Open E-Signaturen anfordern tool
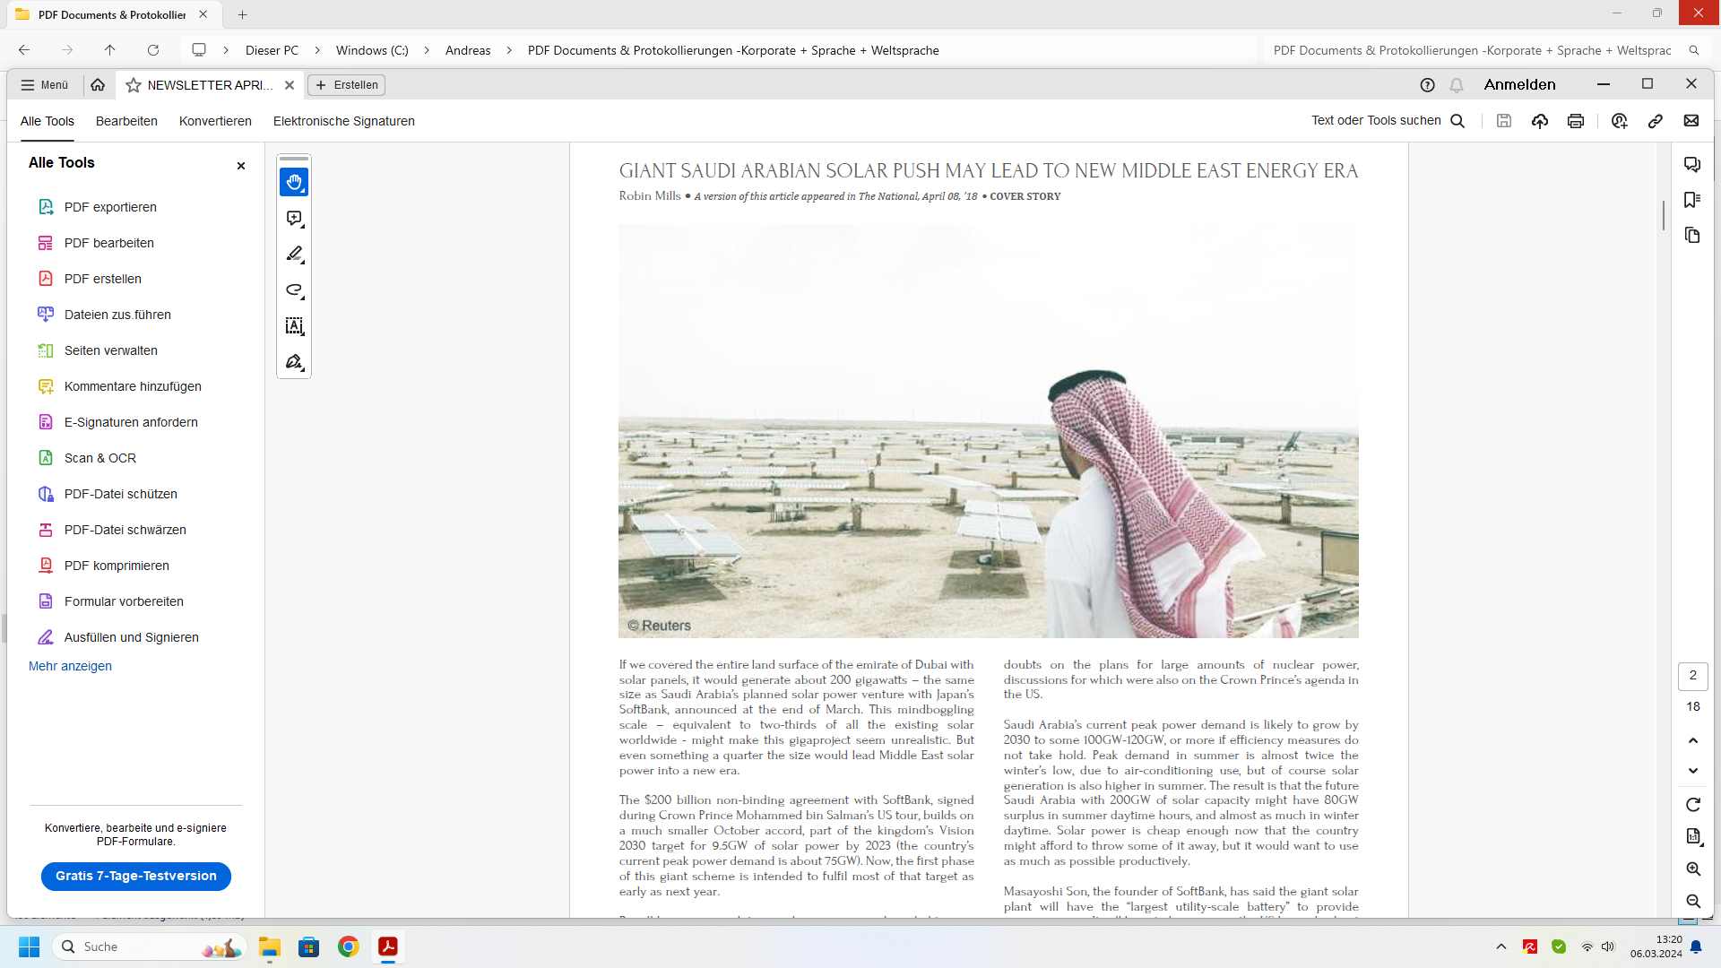The width and height of the screenshot is (1721, 968). click(131, 422)
